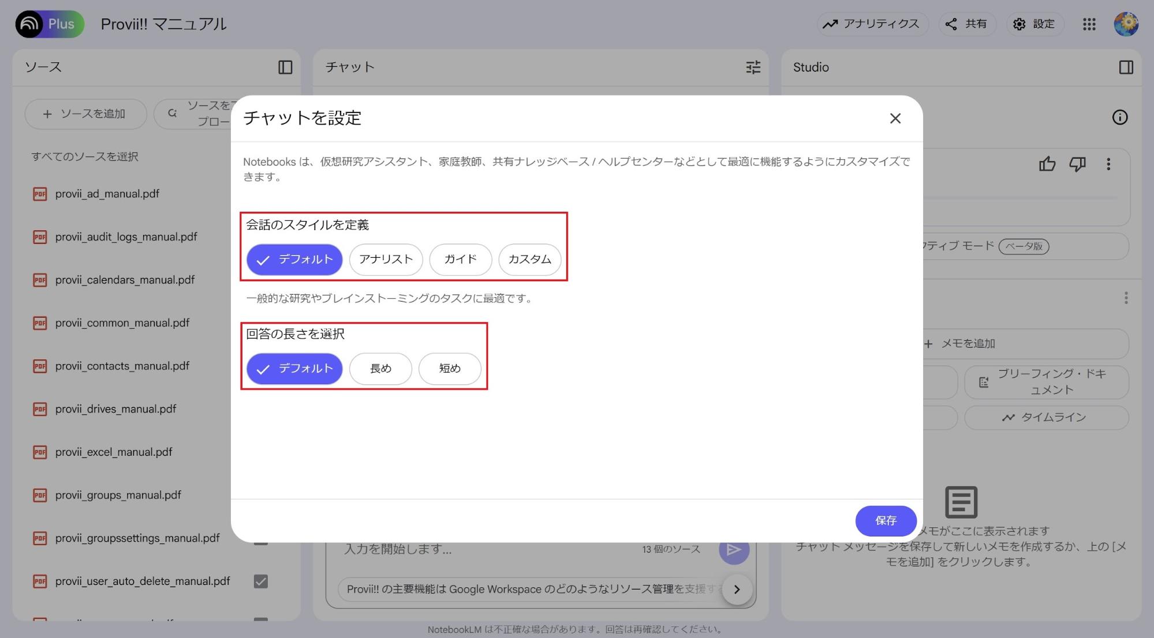Click PDF icon of provii_contacts_manual.pdf
1154x638 pixels.
pyautogui.click(x=40, y=366)
